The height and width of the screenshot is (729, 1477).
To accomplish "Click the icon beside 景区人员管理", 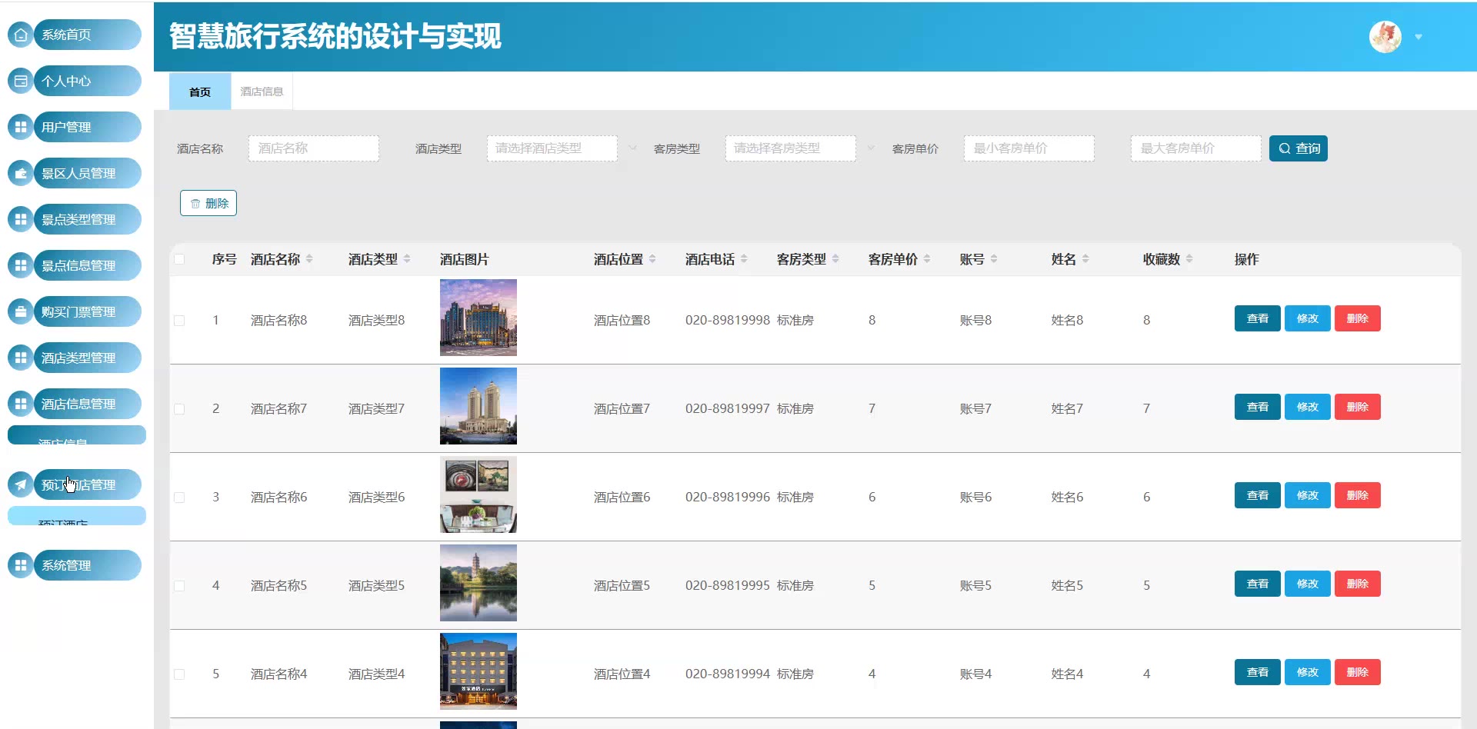I will 21,173.
